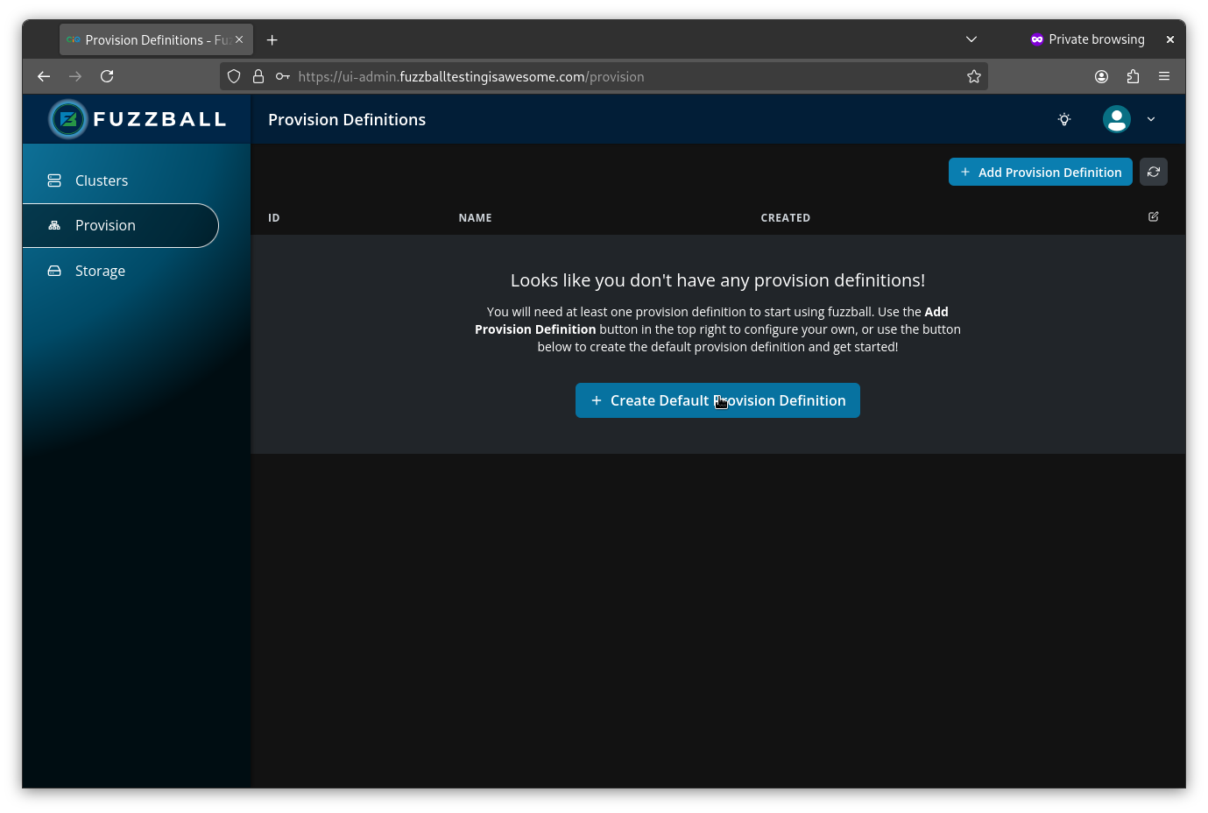Click the Provision network icon in sidebar
The image size is (1208, 813).
(54, 225)
